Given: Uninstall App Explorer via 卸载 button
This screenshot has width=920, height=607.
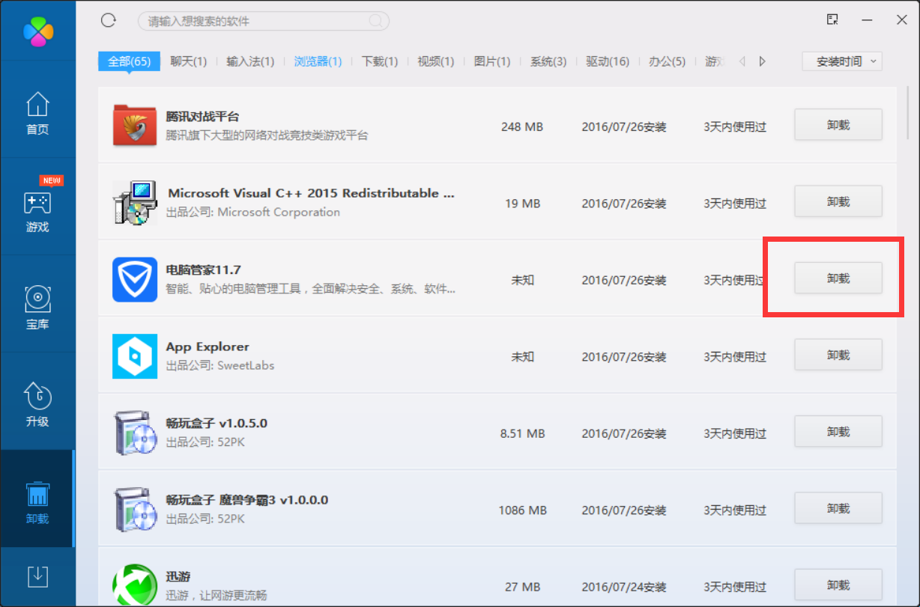Looking at the screenshot, I should click(x=838, y=355).
